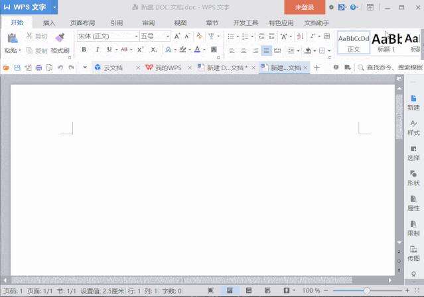Expand the font name 宋体 dropdown

coord(133,36)
